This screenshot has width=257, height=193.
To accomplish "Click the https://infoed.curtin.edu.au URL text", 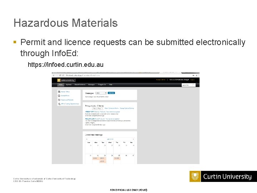I will 66,65.
